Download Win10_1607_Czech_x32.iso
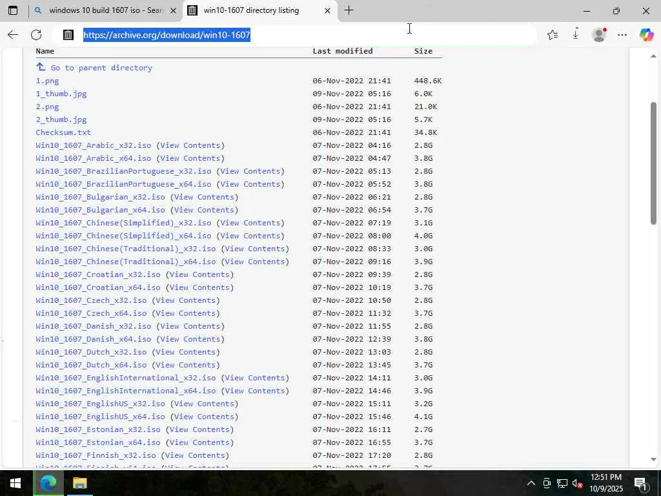This screenshot has height=496, width=661. pos(91,300)
